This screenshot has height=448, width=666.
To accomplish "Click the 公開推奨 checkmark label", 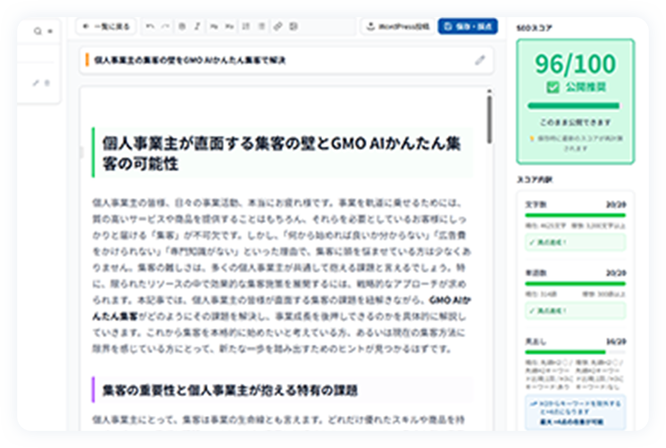I will [576, 87].
